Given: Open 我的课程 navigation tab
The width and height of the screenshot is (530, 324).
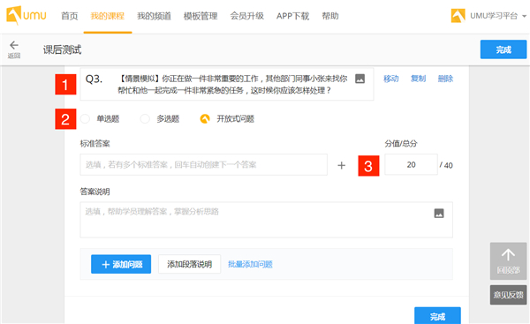Looking at the screenshot, I should (108, 16).
